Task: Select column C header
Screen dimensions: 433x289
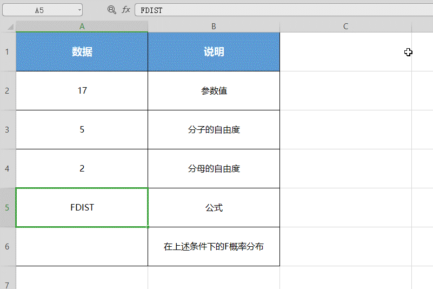Action: click(x=345, y=27)
